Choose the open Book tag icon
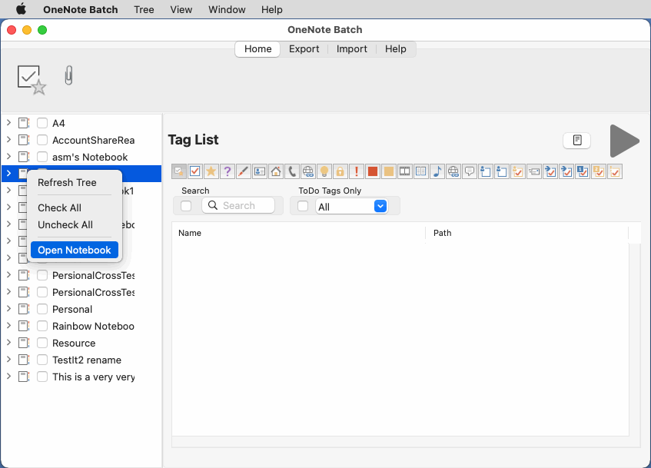This screenshot has width=651, height=468. click(x=421, y=171)
